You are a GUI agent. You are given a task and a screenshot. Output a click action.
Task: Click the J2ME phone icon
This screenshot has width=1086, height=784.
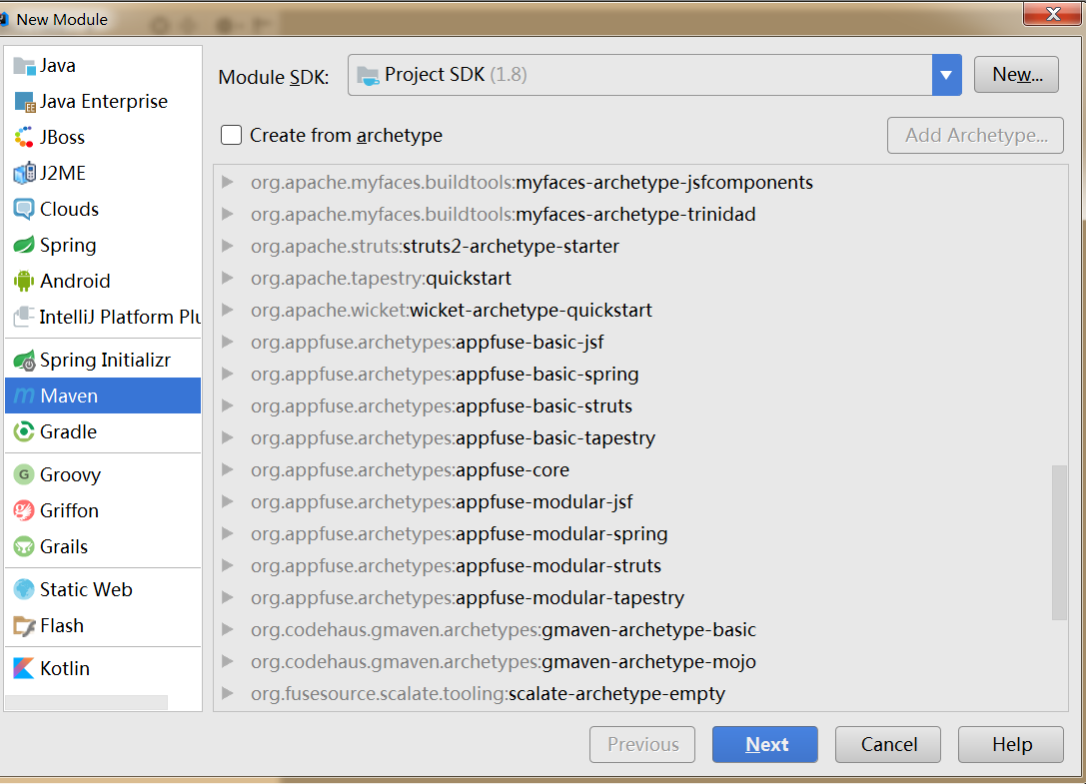[x=24, y=173]
